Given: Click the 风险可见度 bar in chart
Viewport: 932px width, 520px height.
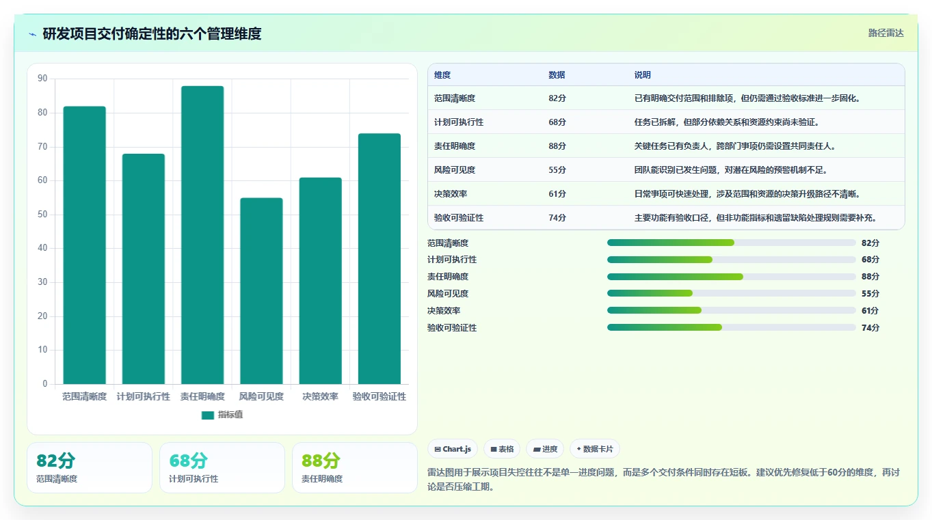Looking at the screenshot, I should click(261, 291).
